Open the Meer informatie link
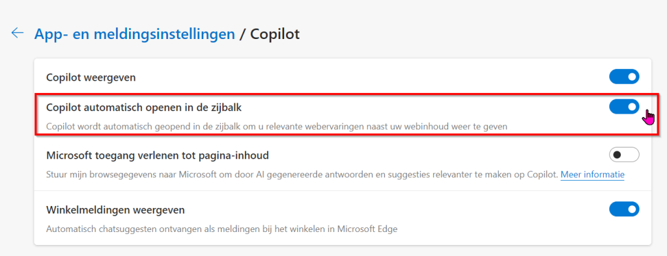Viewport: 667px width, 256px height. pos(592,175)
